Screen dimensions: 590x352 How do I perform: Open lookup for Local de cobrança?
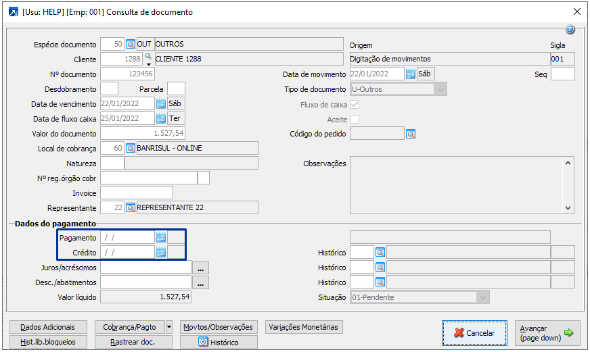(131, 148)
